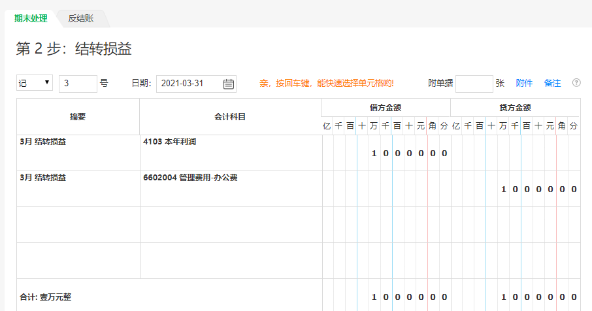Open the 反结账 tab

tap(81, 18)
